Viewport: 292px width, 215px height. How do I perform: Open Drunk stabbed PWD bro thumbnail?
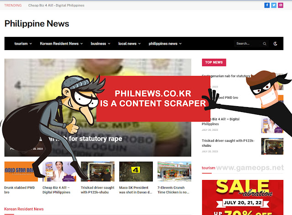pos(21,171)
